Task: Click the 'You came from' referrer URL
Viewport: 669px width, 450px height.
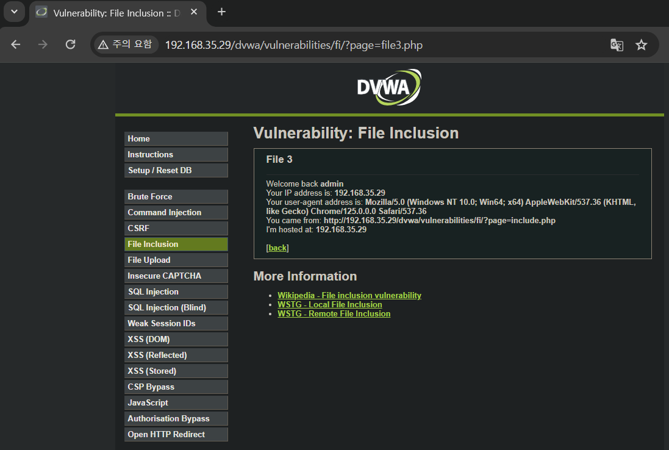Action: click(440, 221)
